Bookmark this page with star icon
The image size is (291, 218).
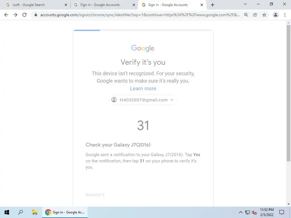264,15
